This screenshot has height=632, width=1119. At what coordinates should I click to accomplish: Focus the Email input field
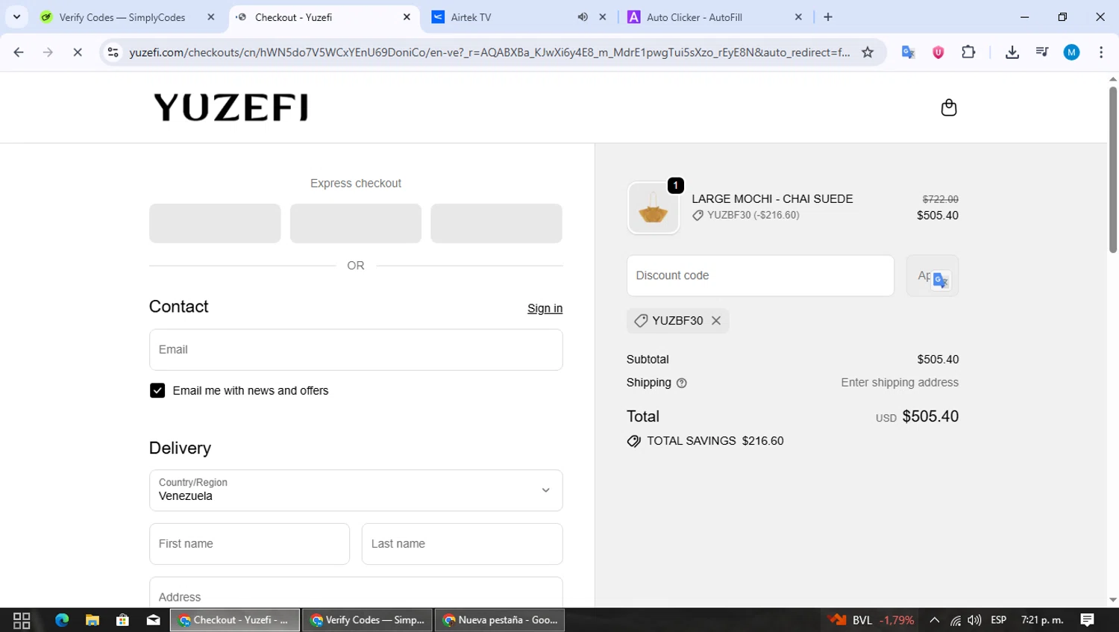click(x=356, y=350)
